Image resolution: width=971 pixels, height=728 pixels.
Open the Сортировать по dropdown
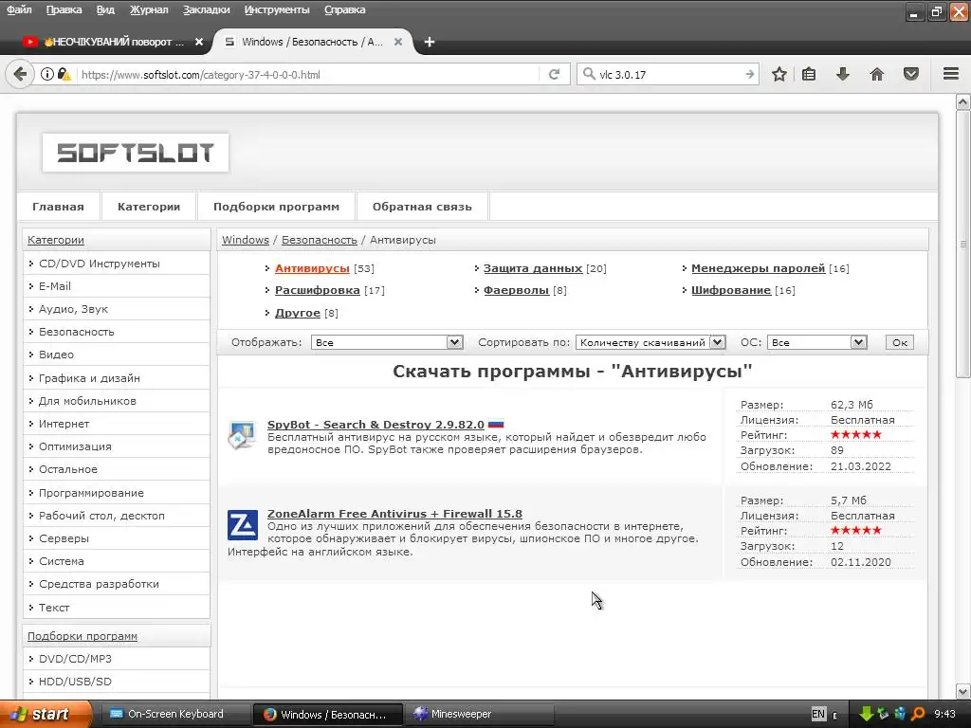pos(650,342)
